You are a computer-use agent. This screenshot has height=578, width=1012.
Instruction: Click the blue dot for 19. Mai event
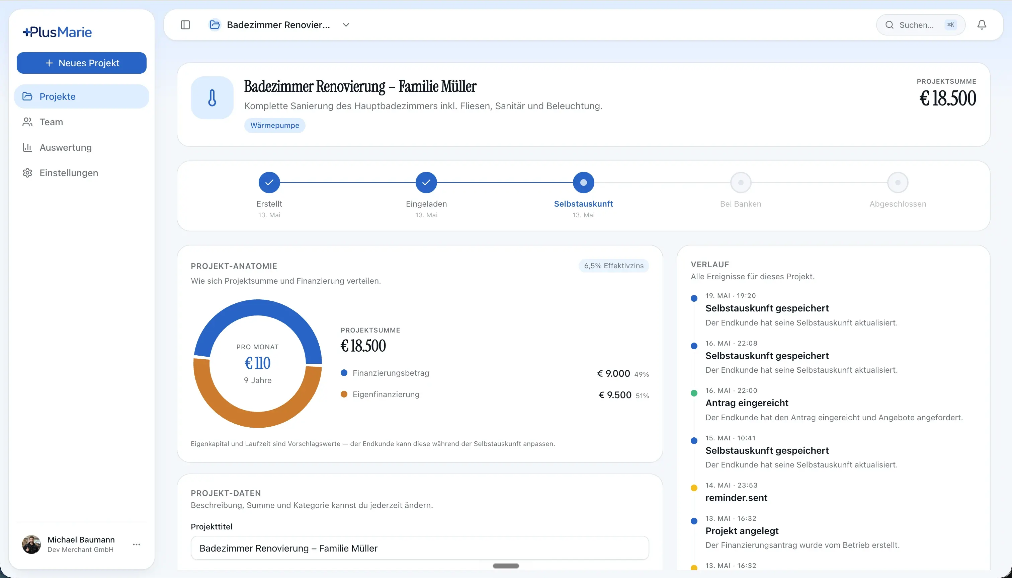click(x=694, y=298)
